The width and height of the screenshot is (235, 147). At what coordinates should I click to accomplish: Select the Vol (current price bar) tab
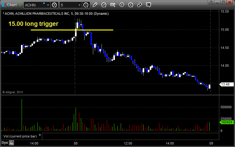click(20, 136)
